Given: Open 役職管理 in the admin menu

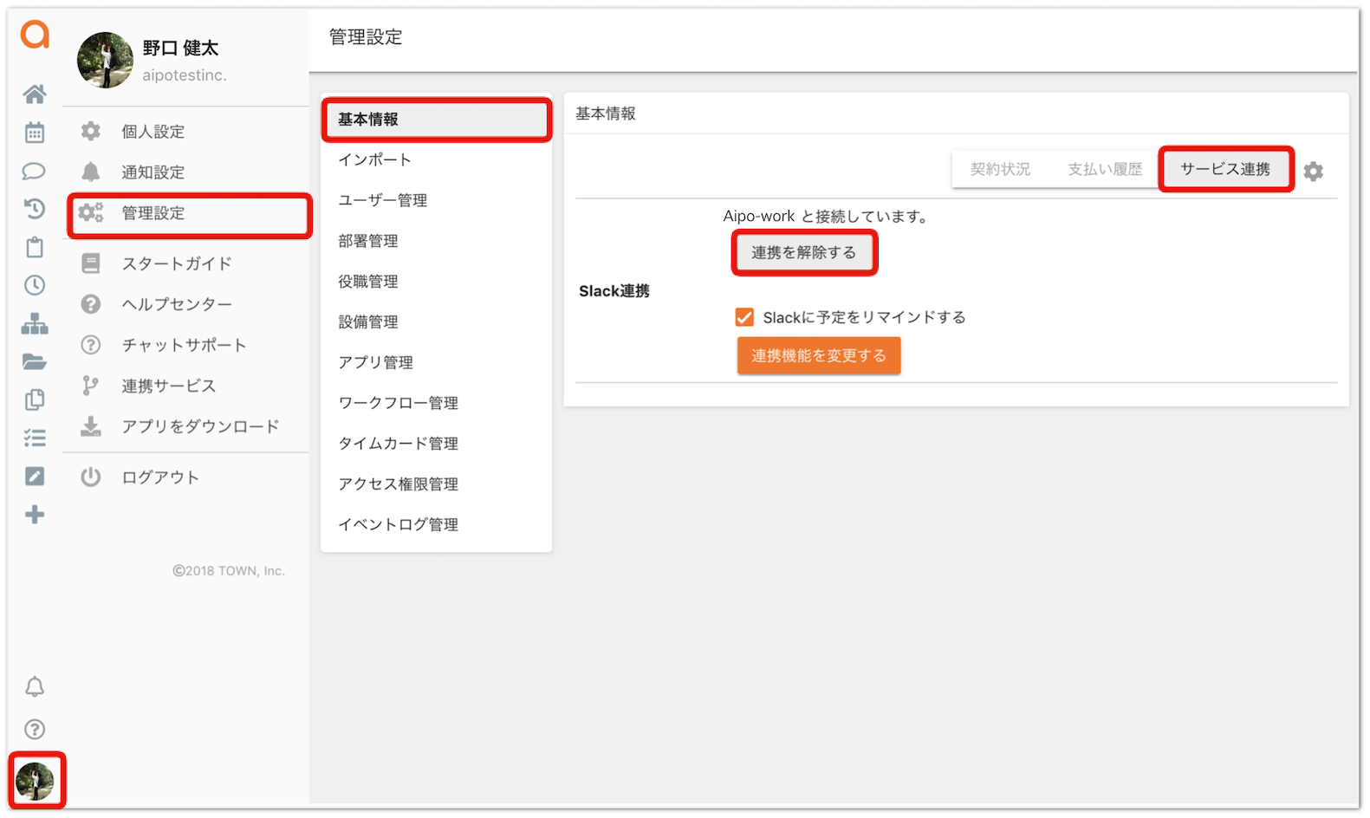Looking at the screenshot, I should click(437, 282).
